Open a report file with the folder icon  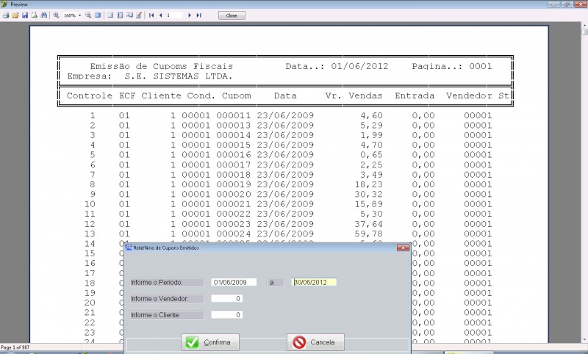point(15,15)
